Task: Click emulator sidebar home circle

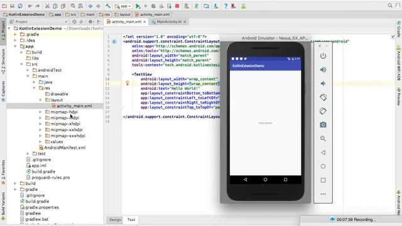Action: 323,166
